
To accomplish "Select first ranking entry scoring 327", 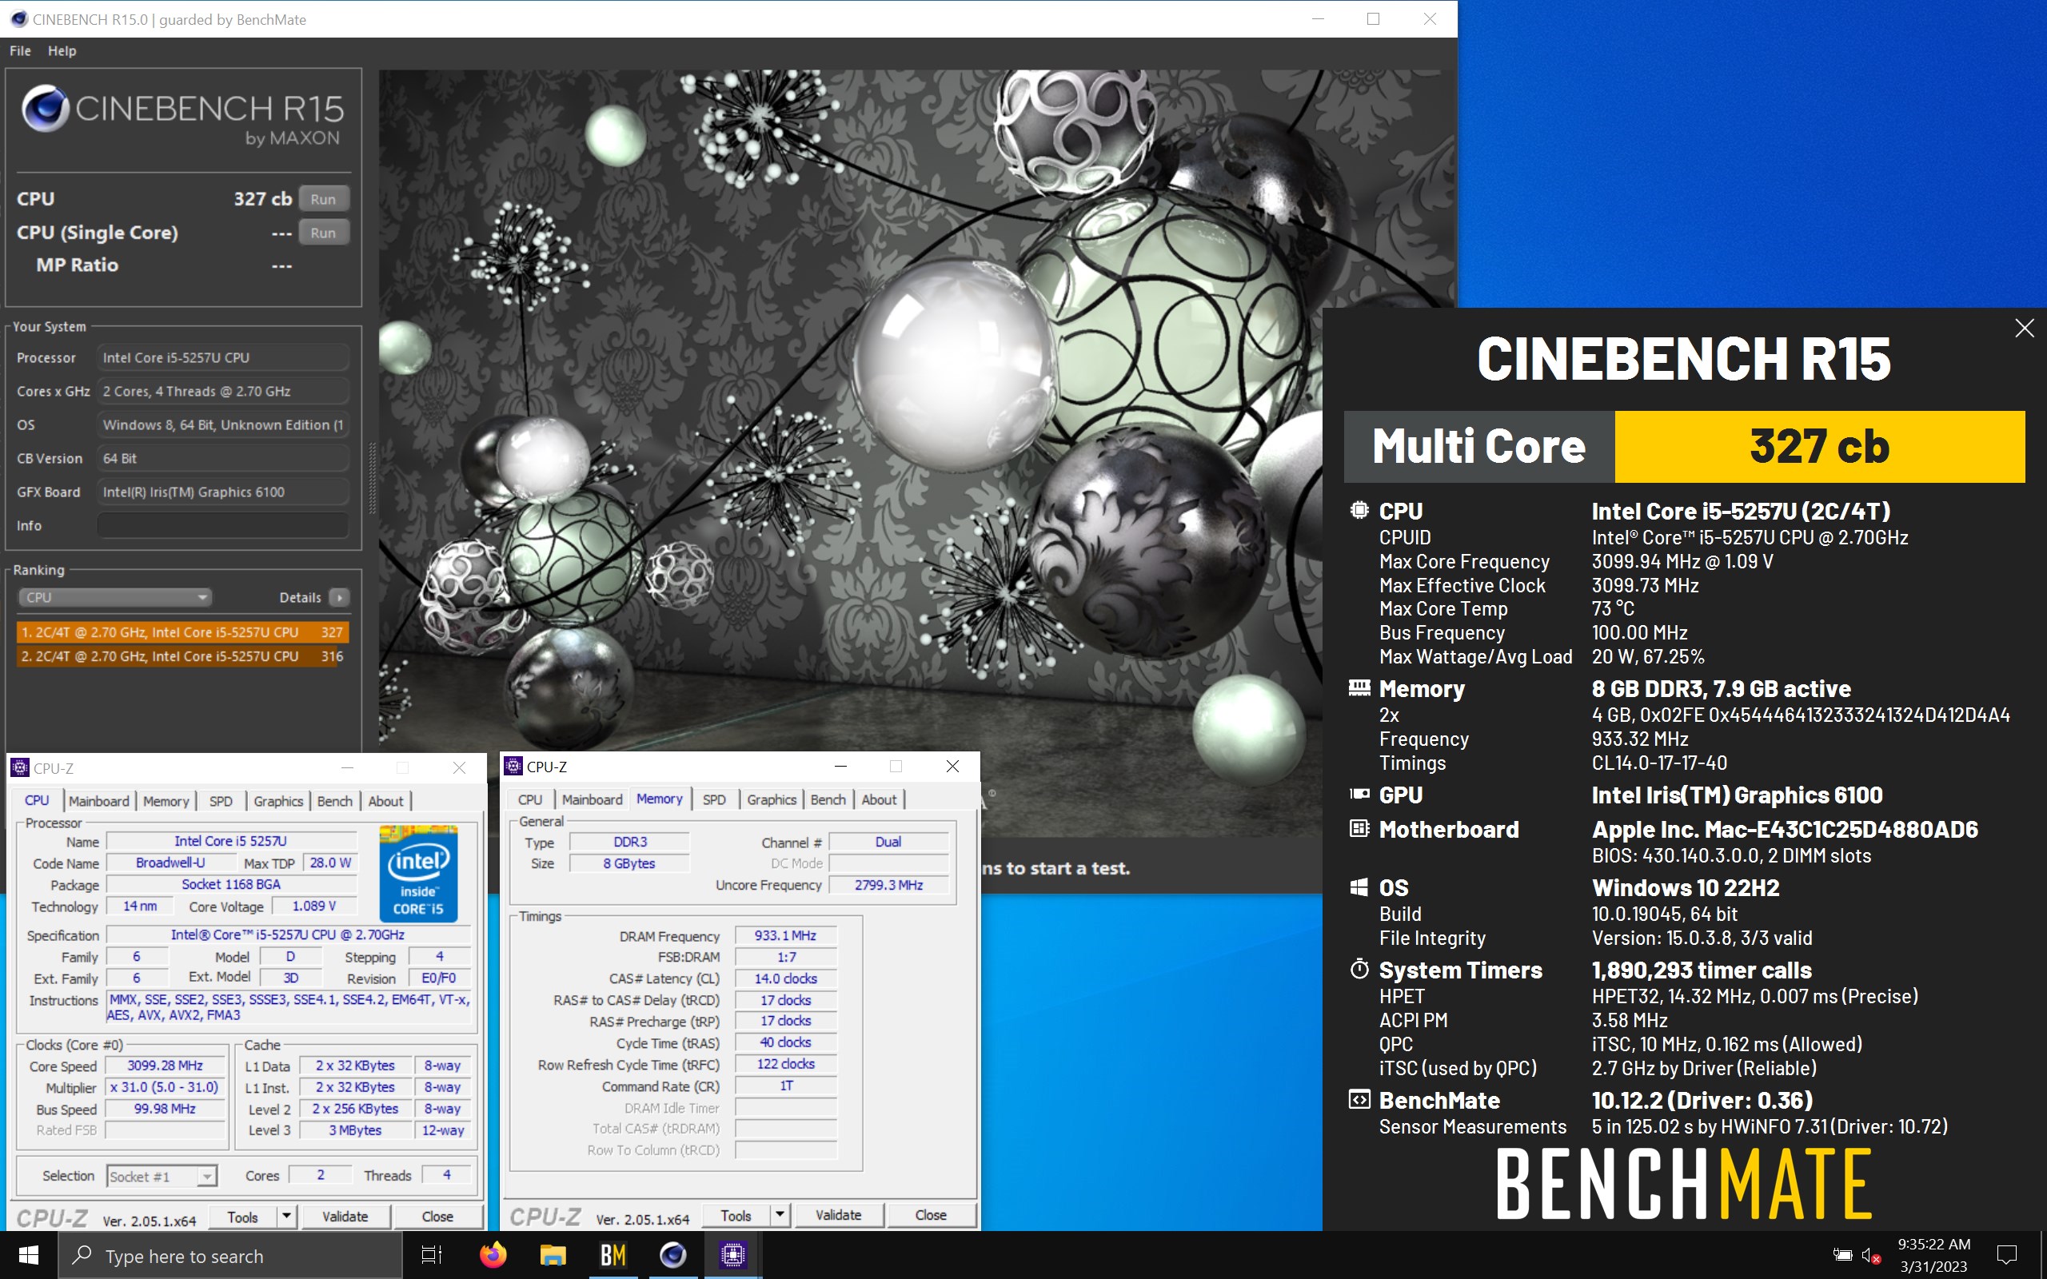I will click(x=182, y=632).
